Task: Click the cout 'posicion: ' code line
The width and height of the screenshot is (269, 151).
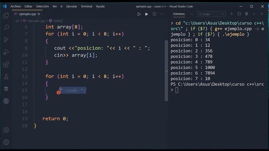Action: tap(102, 48)
